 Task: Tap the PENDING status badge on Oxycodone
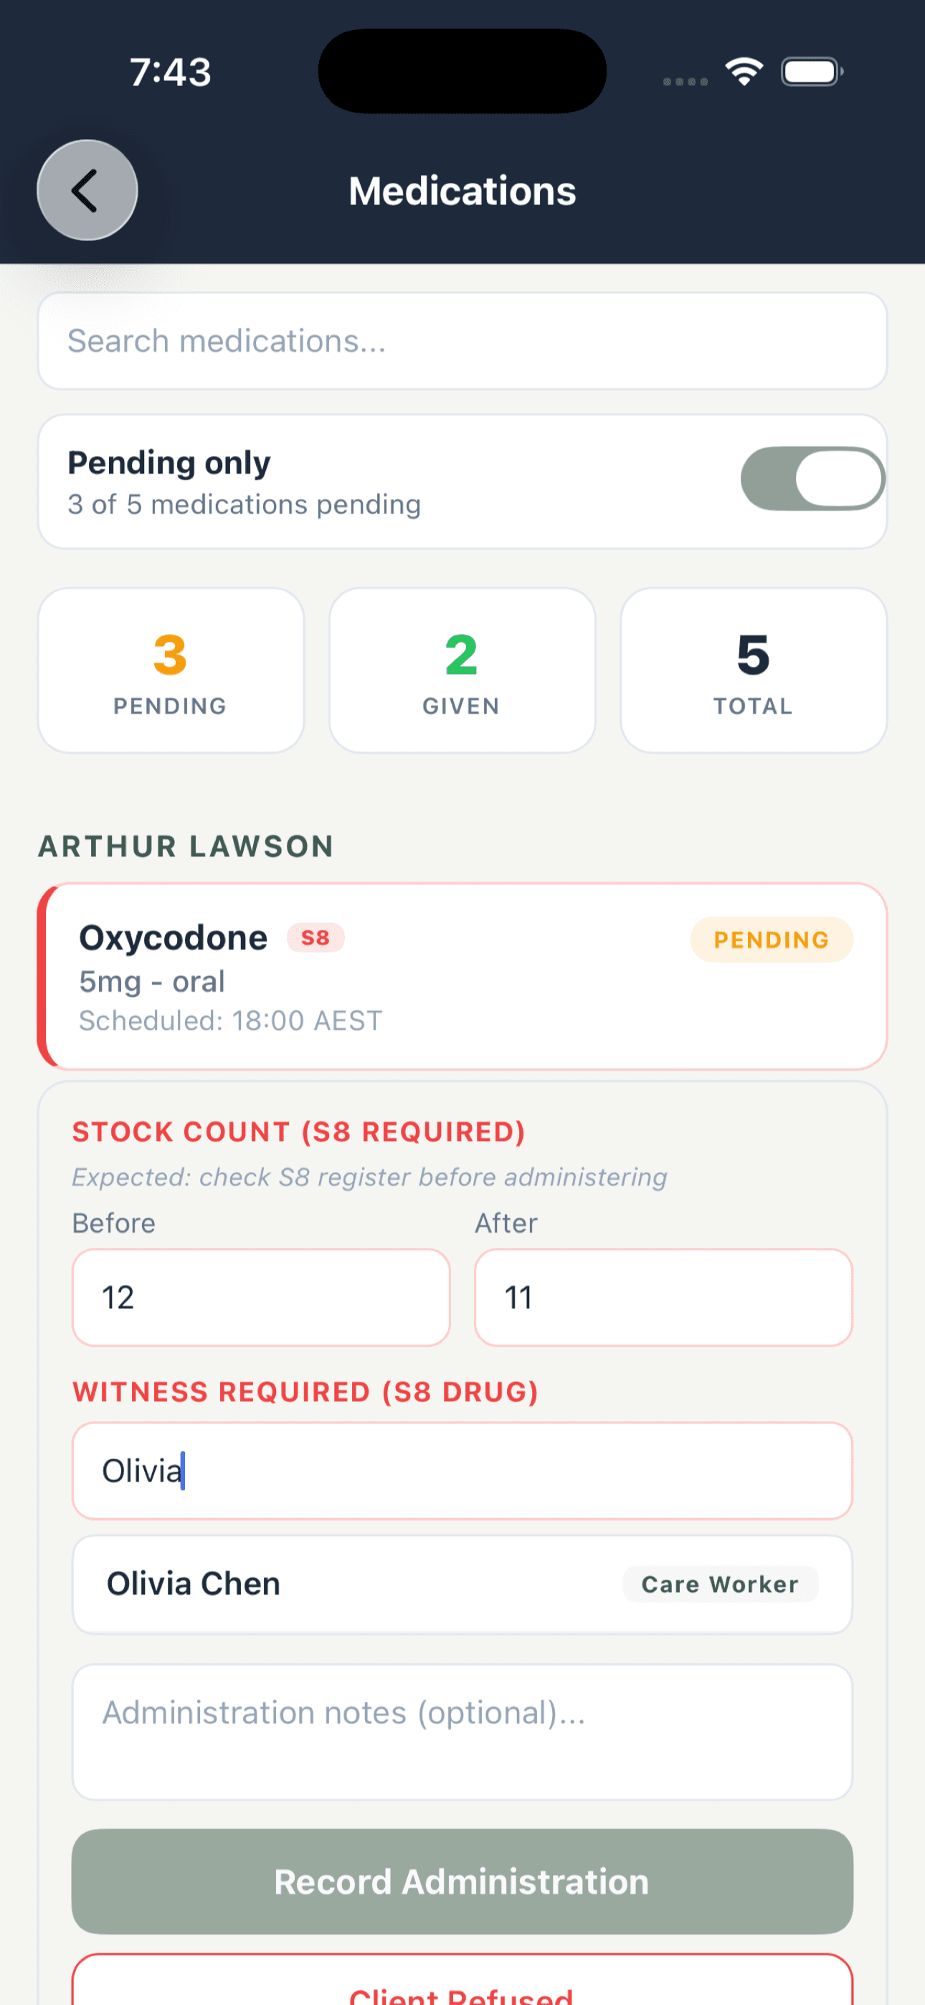[771, 939]
